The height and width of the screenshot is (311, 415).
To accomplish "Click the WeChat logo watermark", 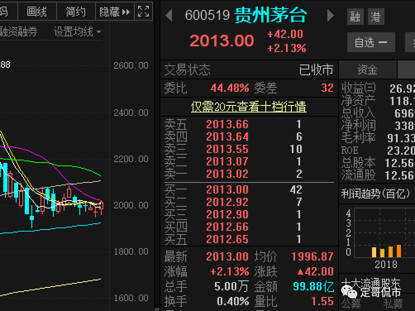I will click(x=349, y=292).
